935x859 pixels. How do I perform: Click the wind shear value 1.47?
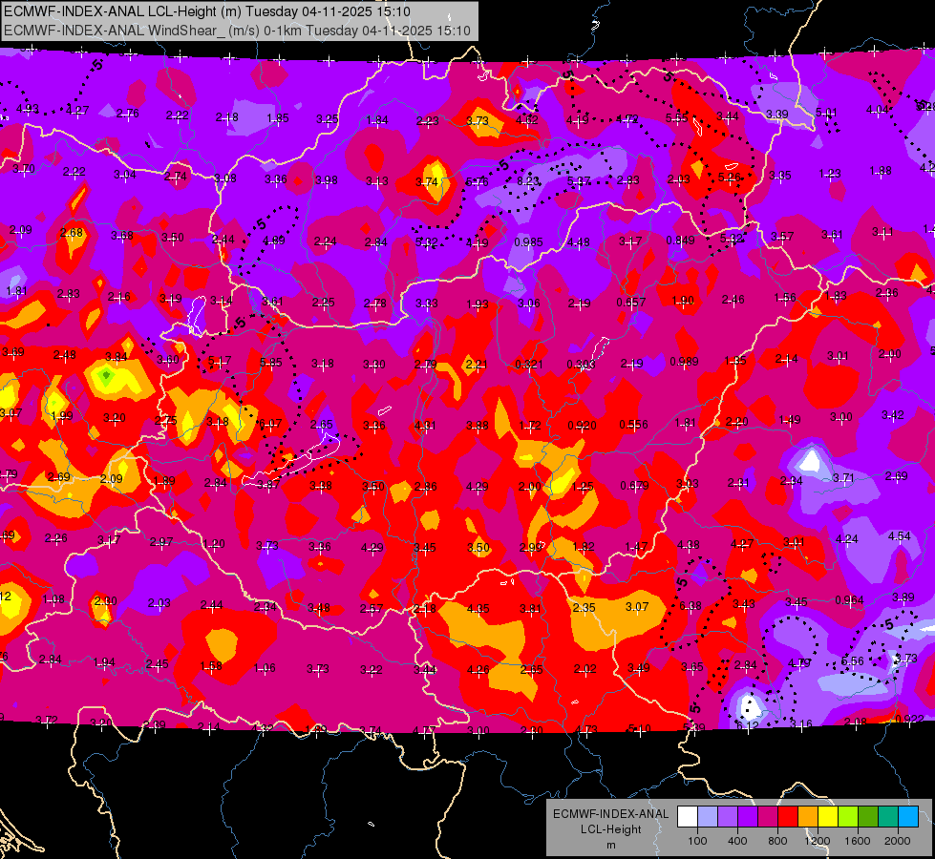tap(636, 547)
